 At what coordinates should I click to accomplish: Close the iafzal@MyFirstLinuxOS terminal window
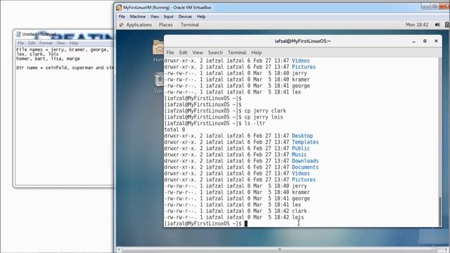click(x=436, y=41)
